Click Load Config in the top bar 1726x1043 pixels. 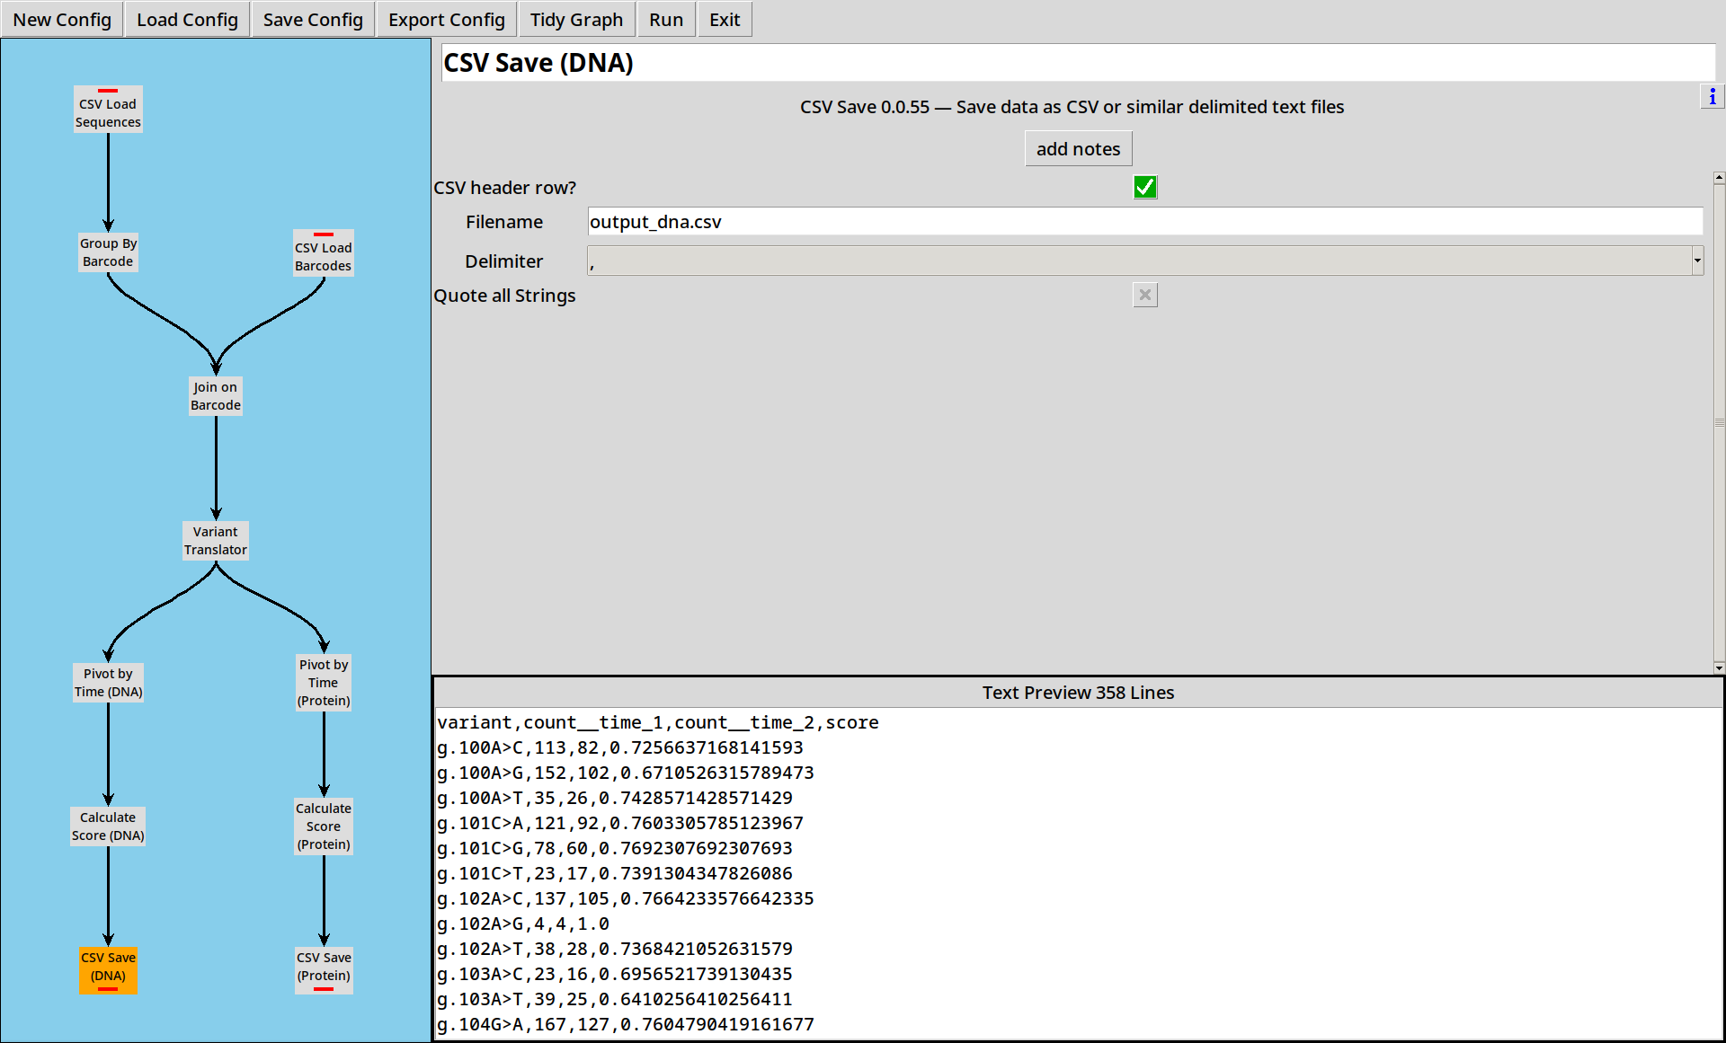tap(187, 20)
